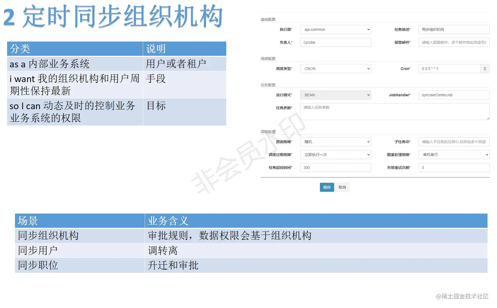The width and height of the screenshot is (497, 308).
Task: Click the 子任务ID subtask input field
Action: tap(454, 141)
